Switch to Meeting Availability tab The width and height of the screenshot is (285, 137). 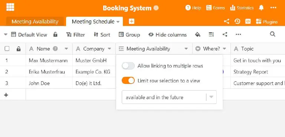[x=35, y=22]
